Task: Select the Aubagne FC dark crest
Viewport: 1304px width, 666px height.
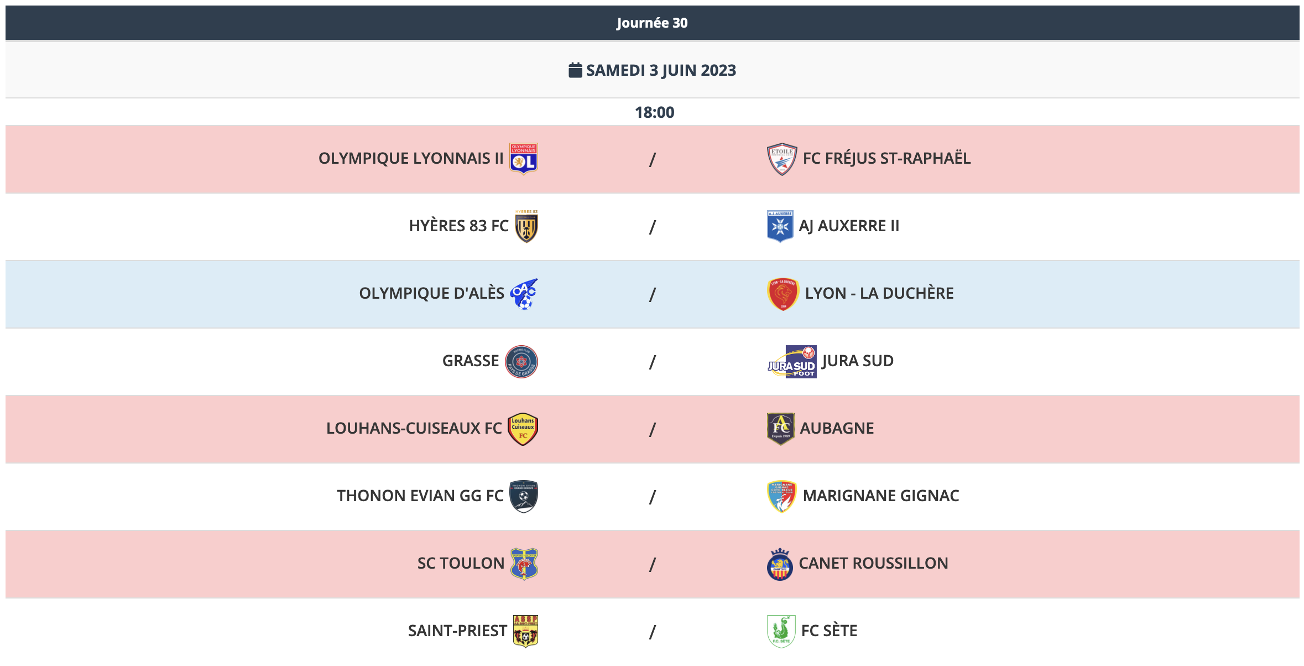Action: coord(780,429)
